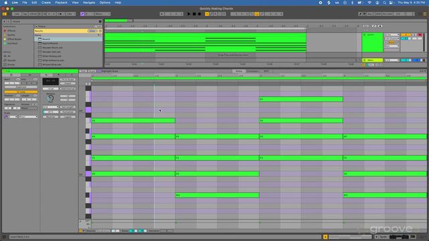
Task: Select the E4 note in the piano roll
Action: pos(301,99)
